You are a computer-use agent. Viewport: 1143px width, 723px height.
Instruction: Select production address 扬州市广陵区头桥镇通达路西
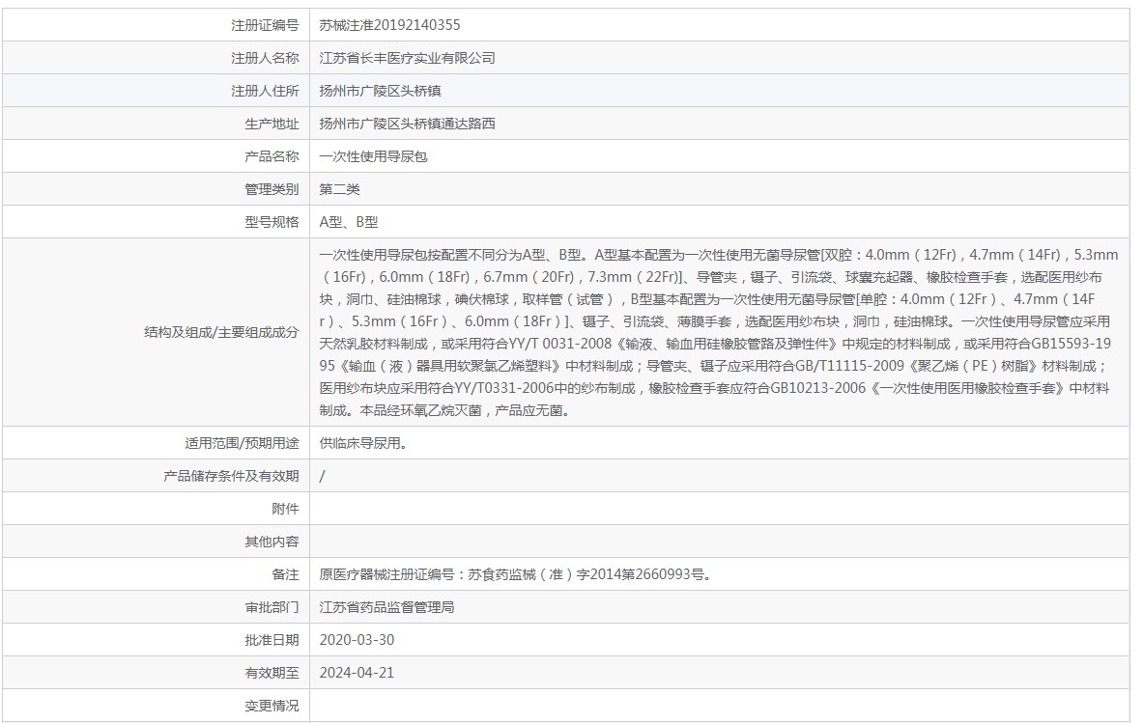(x=408, y=124)
